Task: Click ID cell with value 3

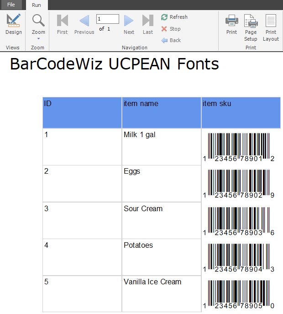Action: (82, 220)
